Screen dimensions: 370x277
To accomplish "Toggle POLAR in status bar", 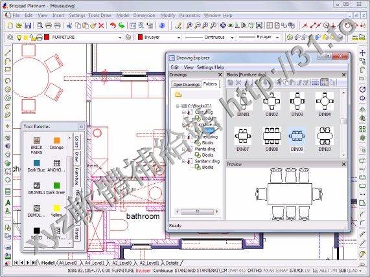I will tap(268, 271).
